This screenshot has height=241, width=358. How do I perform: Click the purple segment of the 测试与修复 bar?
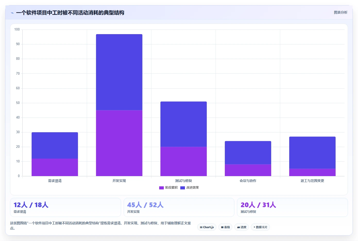pos(184,161)
